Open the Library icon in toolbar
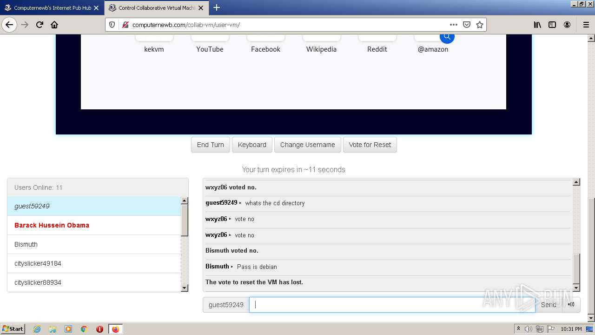 click(x=537, y=25)
